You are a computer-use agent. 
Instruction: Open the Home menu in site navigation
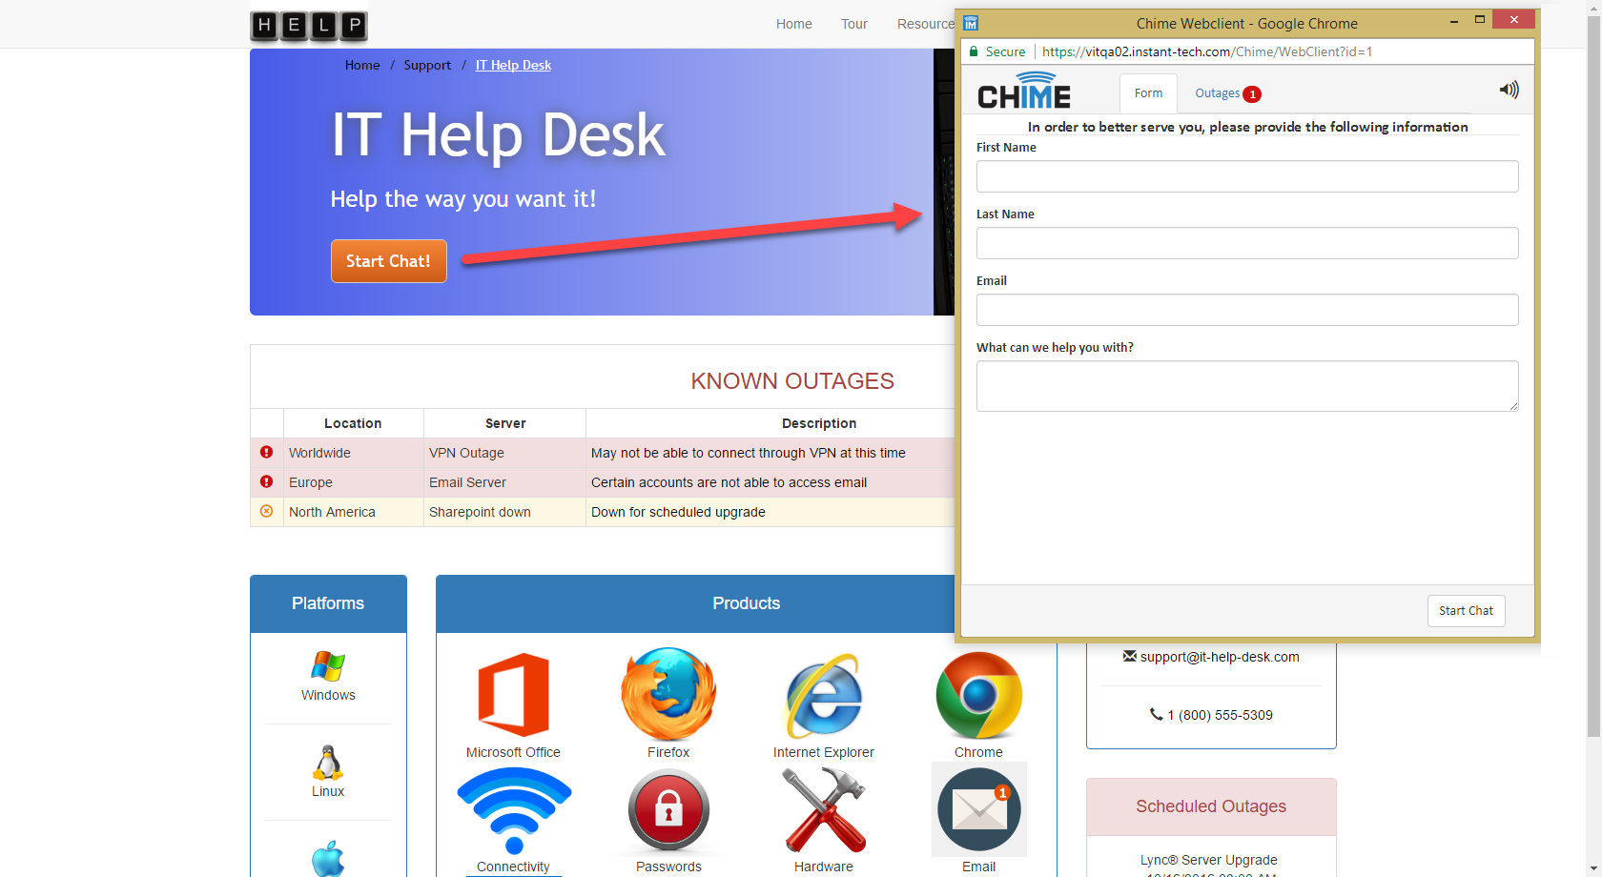point(793,24)
